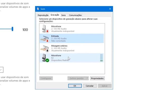Click the Configurar button

tap(46, 78)
